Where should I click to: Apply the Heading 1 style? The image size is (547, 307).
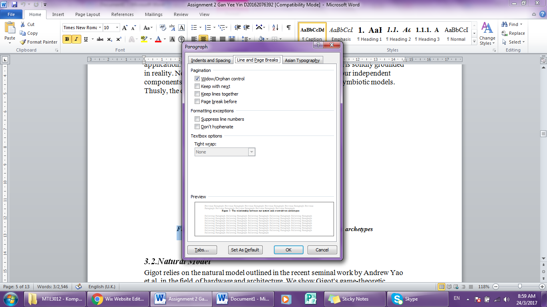pyautogui.click(x=370, y=34)
